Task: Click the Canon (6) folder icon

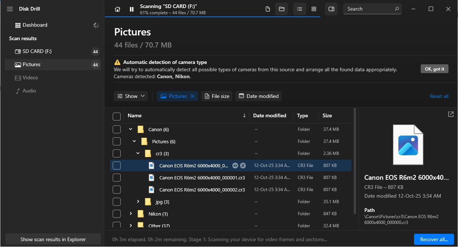Action: [140, 129]
